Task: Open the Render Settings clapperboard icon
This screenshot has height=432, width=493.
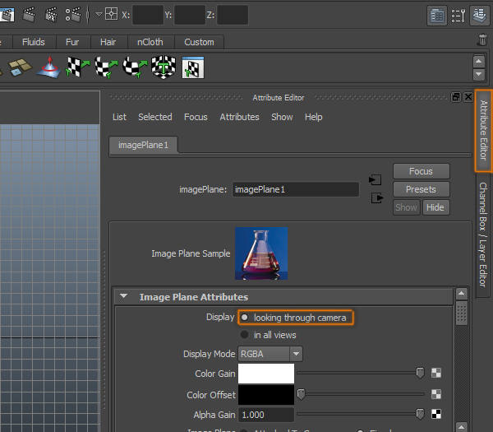Action: click(73, 15)
